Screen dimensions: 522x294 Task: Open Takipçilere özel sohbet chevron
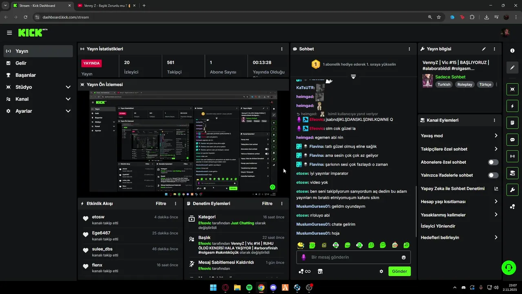click(496, 149)
